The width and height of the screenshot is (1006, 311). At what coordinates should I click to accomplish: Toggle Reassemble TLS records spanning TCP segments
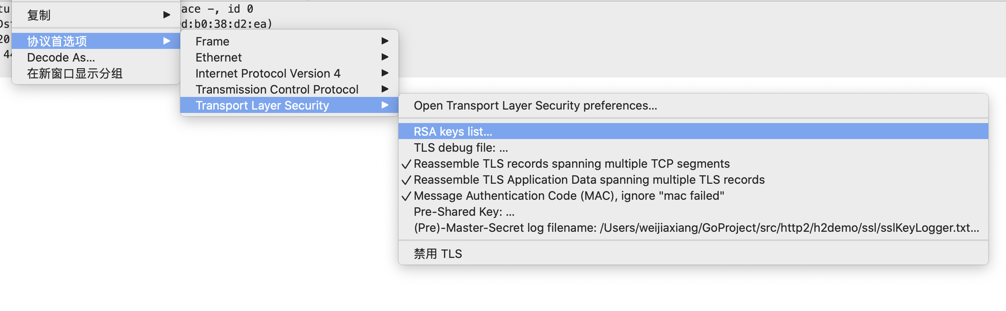(x=571, y=164)
